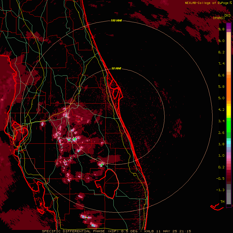
Task: Click the 3.4 scale value
Action: pyautogui.click(x=221, y=121)
